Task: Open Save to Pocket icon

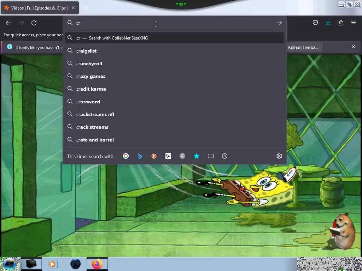Action: coord(315,23)
